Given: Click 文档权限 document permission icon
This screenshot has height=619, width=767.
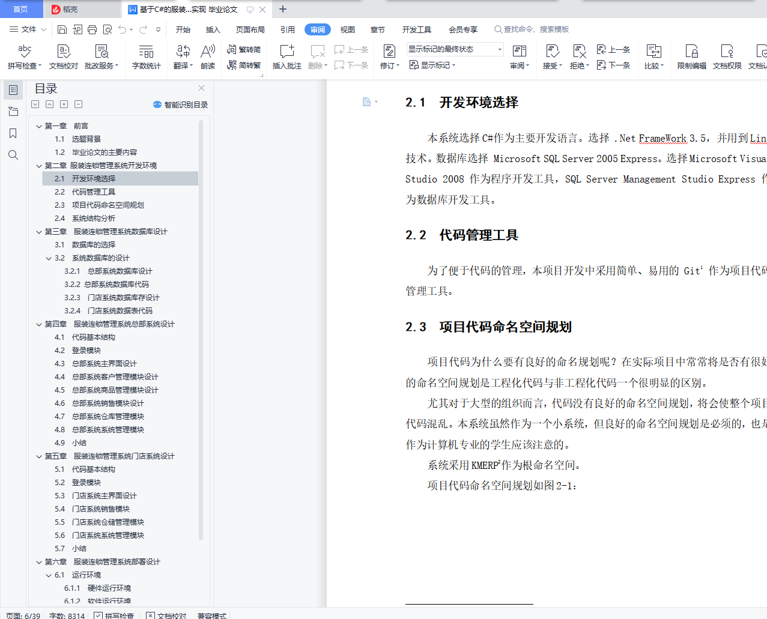Looking at the screenshot, I should 727,58.
